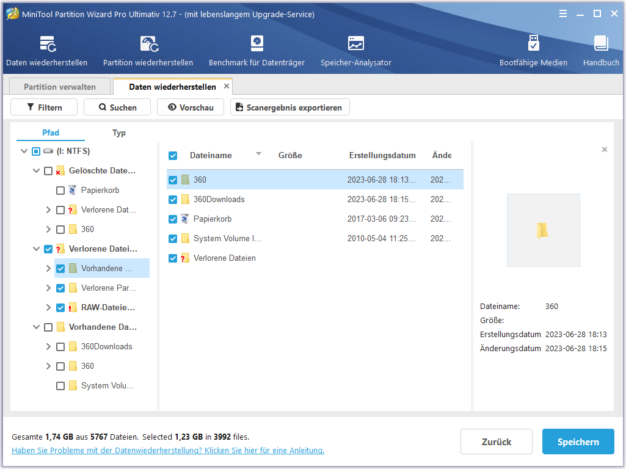Viewport: 626px width, 469px height.
Task: Switch to Typ view tab
Action: [x=119, y=133]
